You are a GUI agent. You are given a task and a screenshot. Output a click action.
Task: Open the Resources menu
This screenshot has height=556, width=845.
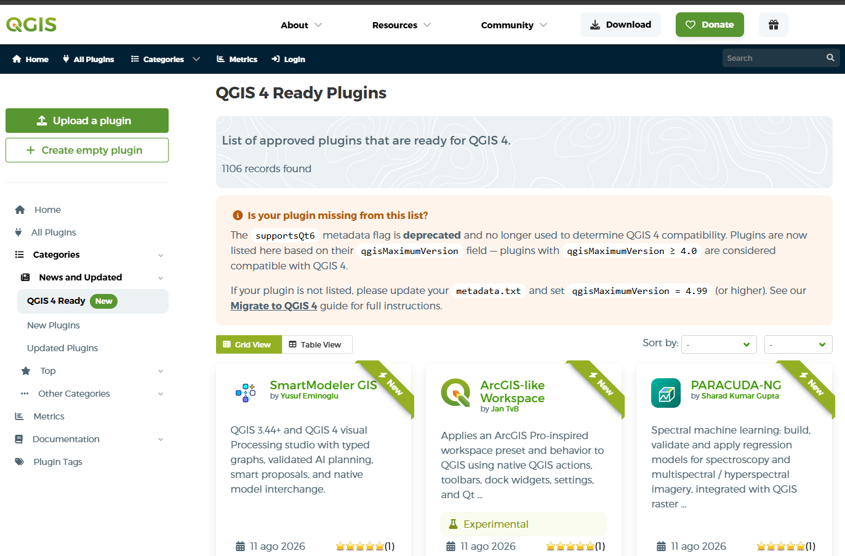(401, 25)
